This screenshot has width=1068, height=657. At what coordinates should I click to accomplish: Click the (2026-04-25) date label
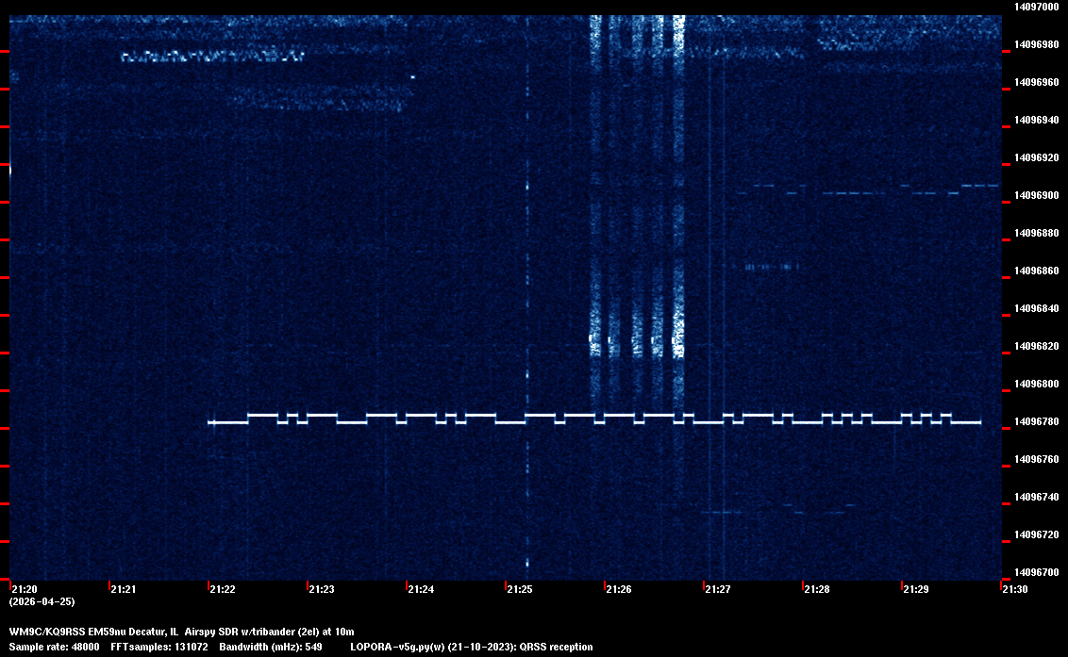pos(42,601)
